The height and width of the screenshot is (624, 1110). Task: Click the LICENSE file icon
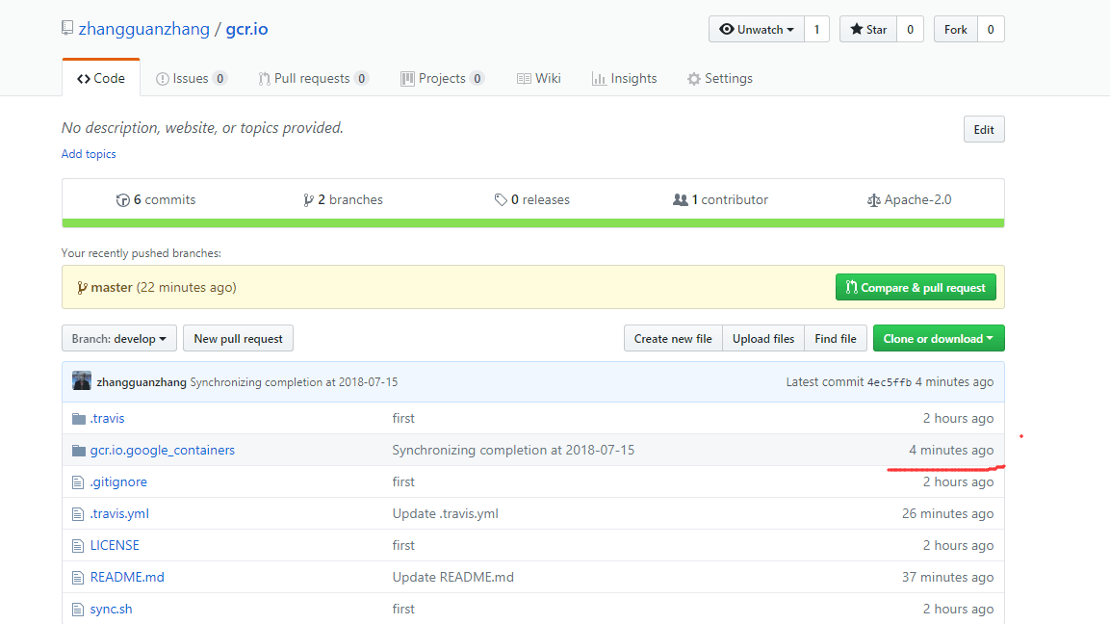click(78, 546)
